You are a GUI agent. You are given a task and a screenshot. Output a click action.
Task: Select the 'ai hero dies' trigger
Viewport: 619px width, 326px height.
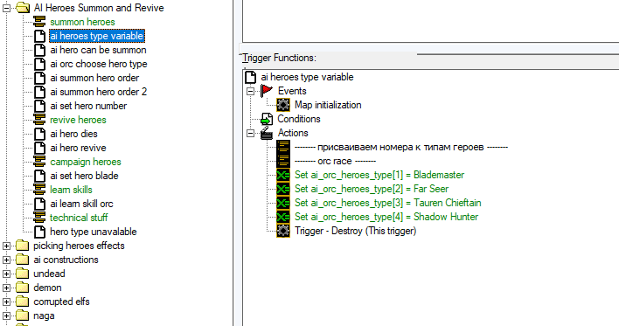pos(73,134)
